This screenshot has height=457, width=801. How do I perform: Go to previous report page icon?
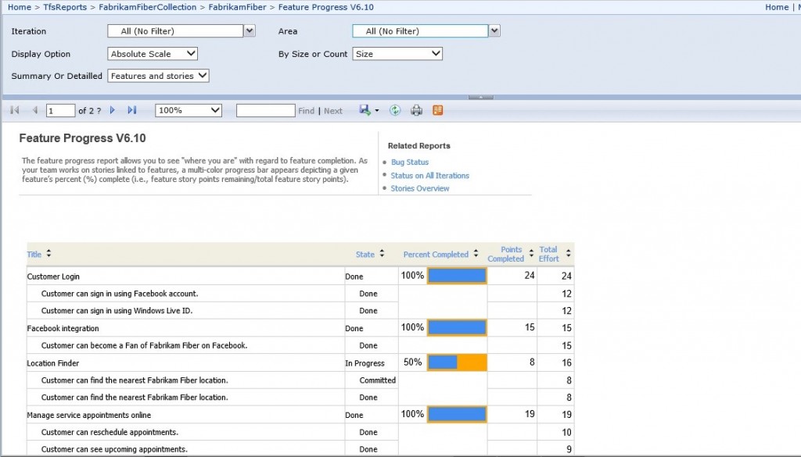tap(34, 110)
